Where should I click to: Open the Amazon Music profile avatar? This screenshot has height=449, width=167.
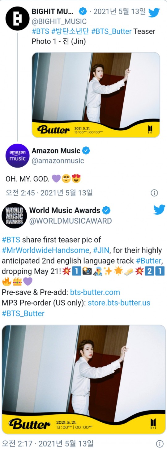coord(17,156)
